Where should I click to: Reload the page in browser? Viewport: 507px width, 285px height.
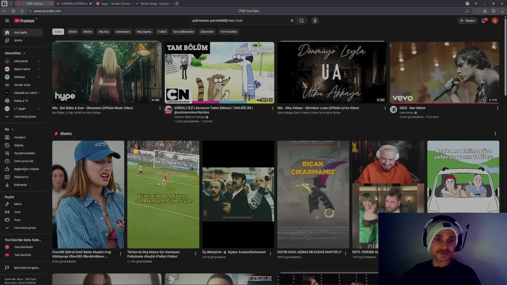pyautogui.click(x=22, y=11)
